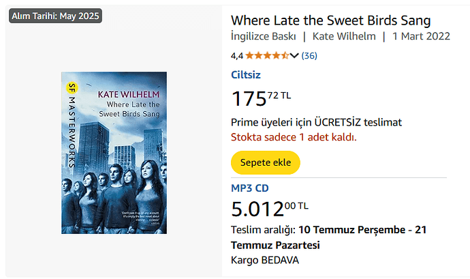The height and width of the screenshot is (279, 470).
Task: Click the 1 Mart 2022 publication date
Action: [421, 38]
